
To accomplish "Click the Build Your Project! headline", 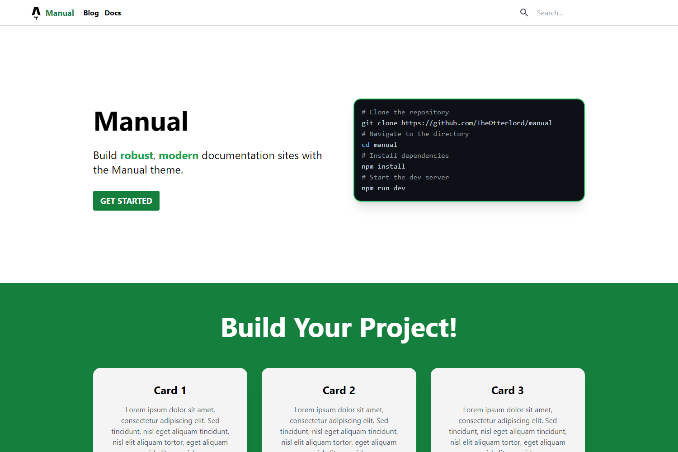I will point(339,328).
